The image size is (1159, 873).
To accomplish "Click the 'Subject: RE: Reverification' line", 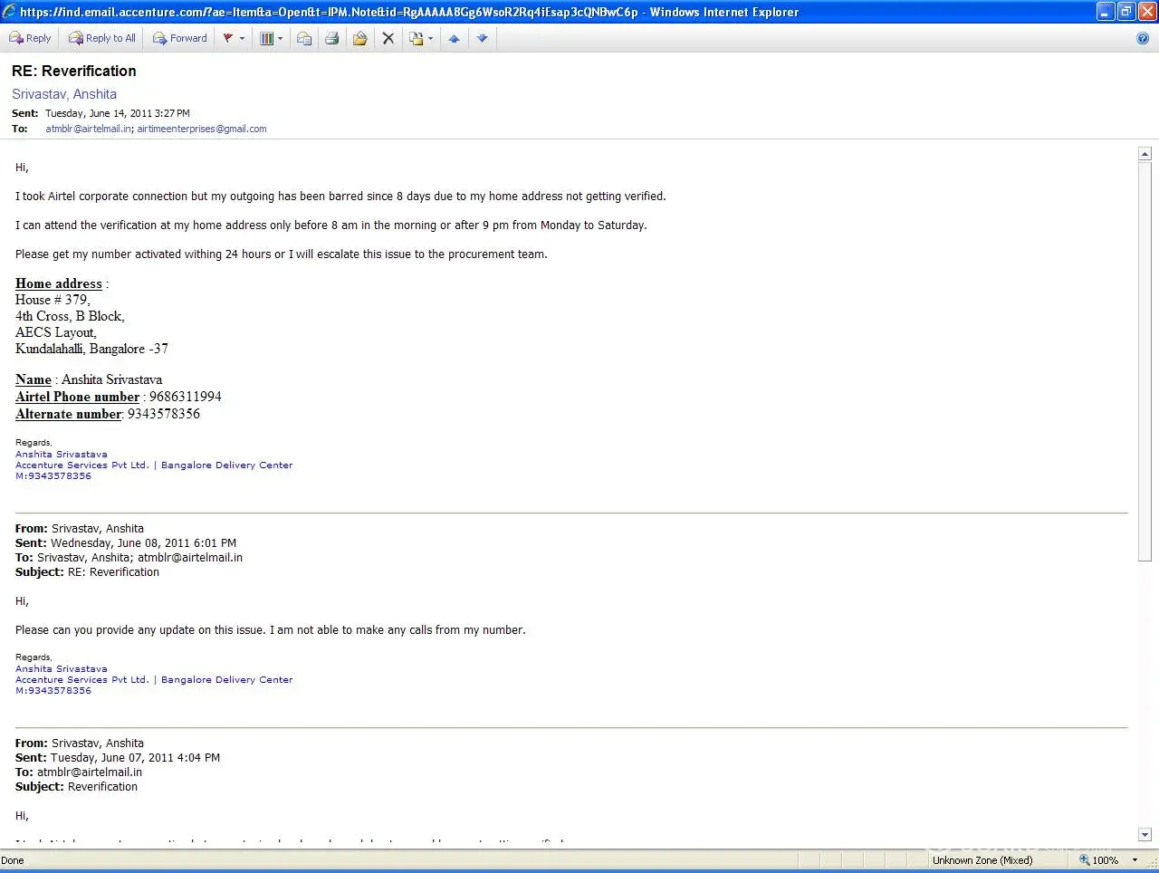I will 88,572.
